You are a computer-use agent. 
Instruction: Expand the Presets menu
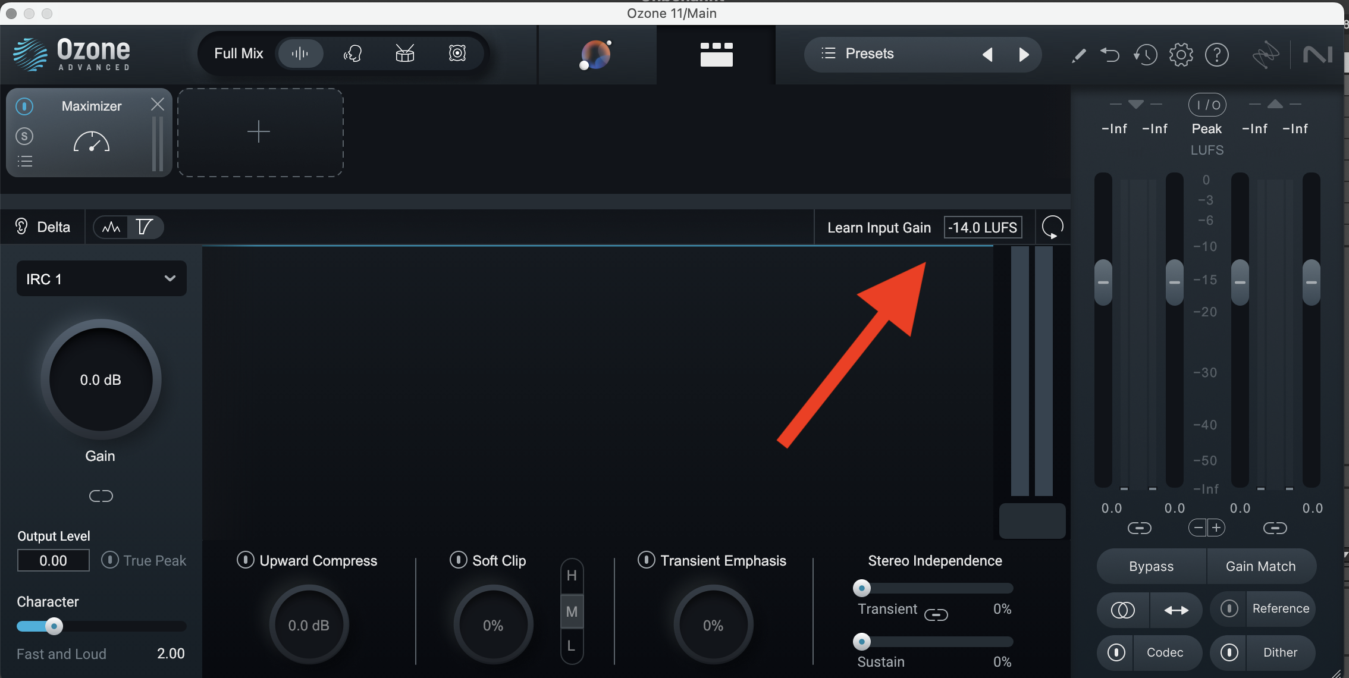pos(868,53)
